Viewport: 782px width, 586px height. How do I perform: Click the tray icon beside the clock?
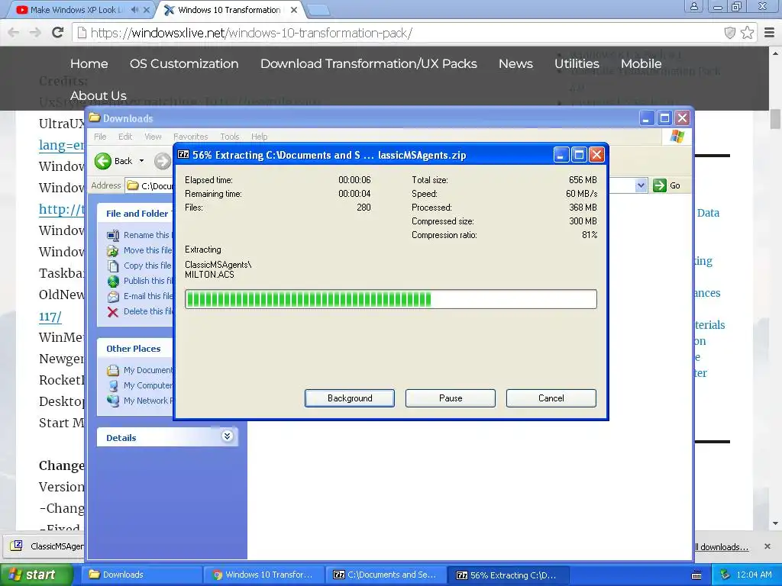(x=725, y=575)
